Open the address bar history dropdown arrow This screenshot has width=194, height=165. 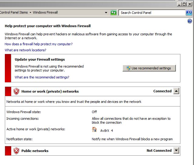(106, 13)
